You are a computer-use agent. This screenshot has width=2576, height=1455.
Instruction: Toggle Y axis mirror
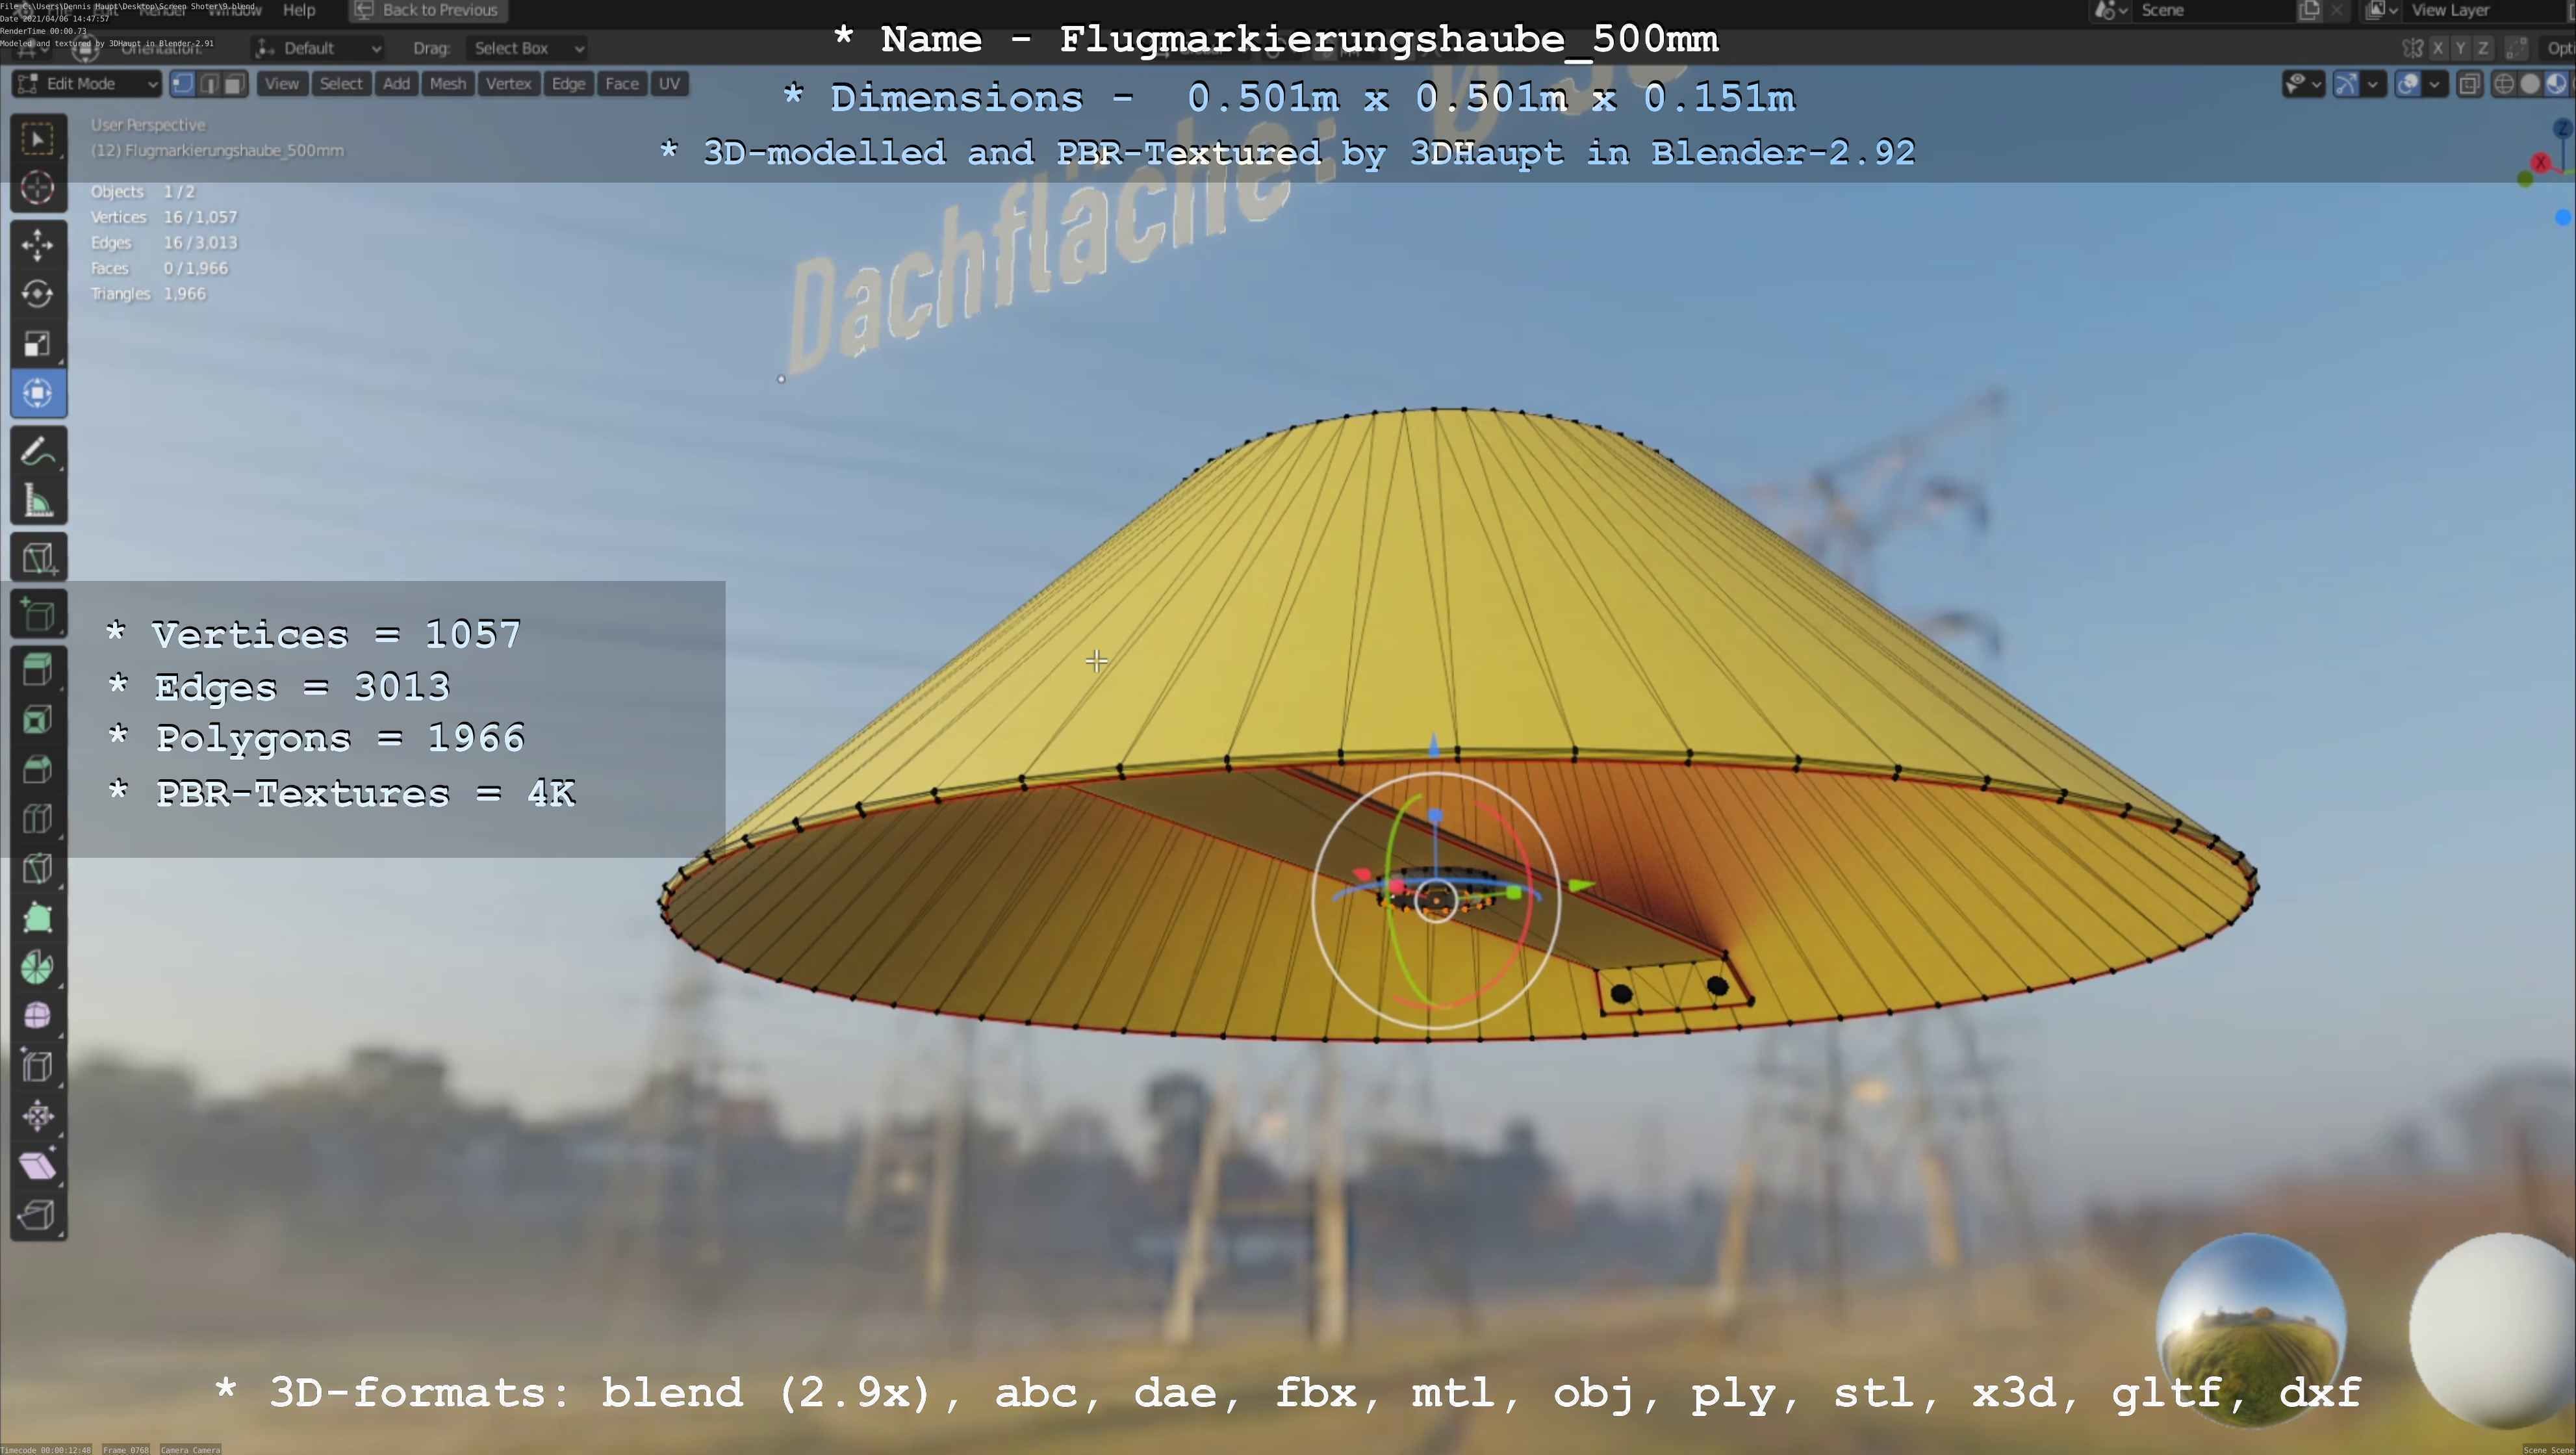click(x=2460, y=48)
